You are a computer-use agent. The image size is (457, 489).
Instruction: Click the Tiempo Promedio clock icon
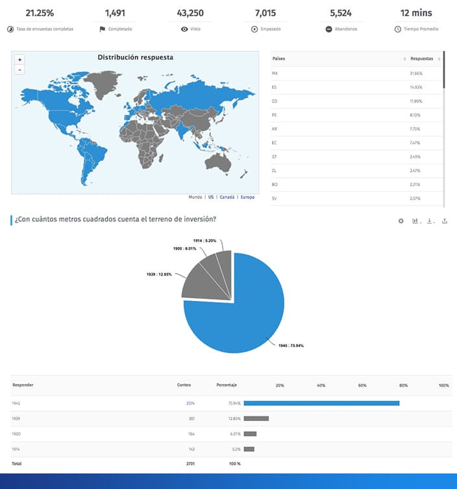point(398,29)
